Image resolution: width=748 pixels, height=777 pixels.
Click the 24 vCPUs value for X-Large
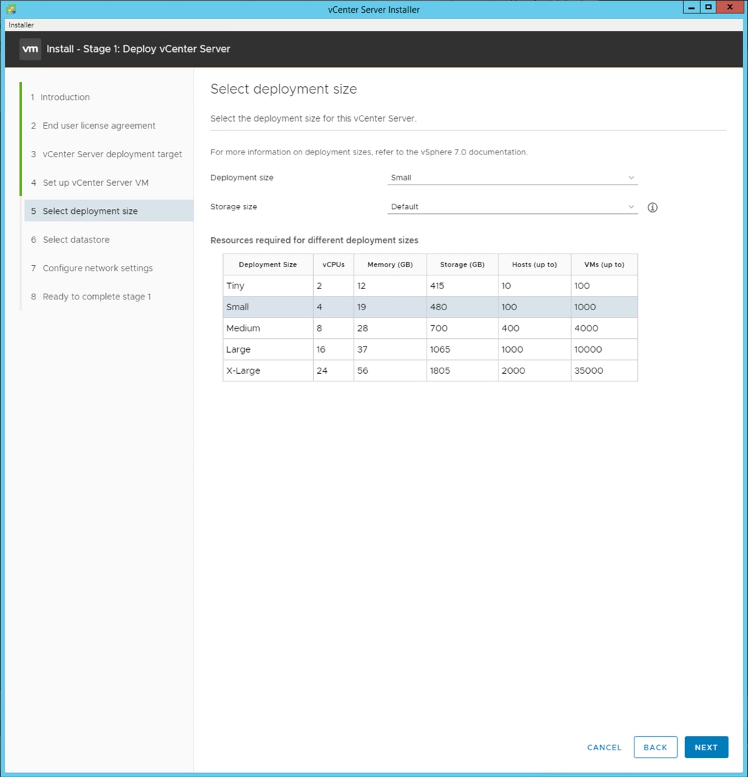pyautogui.click(x=322, y=370)
